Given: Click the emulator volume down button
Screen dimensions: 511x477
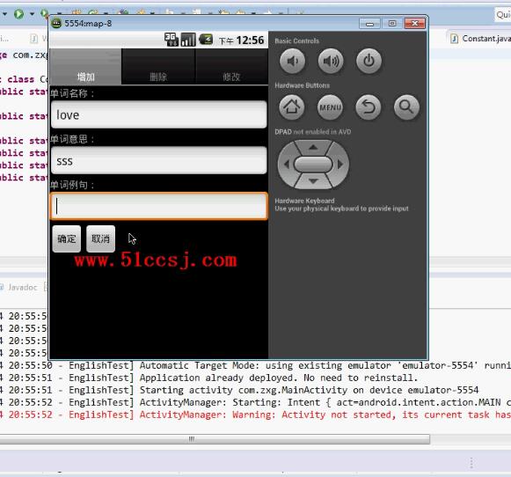Looking at the screenshot, I should [x=292, y=61].
